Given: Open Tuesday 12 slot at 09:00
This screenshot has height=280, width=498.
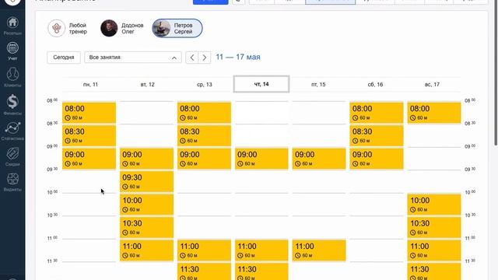Looking at the screenshot, I should point(146,159).
